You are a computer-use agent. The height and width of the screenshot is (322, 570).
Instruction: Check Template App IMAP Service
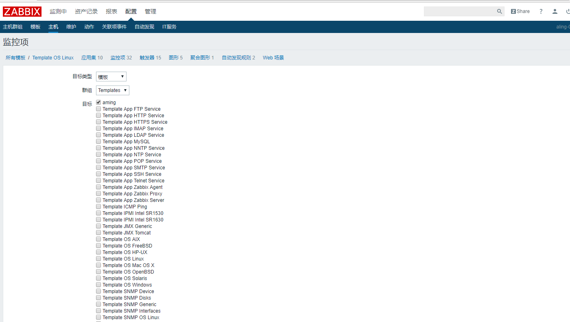98,128
